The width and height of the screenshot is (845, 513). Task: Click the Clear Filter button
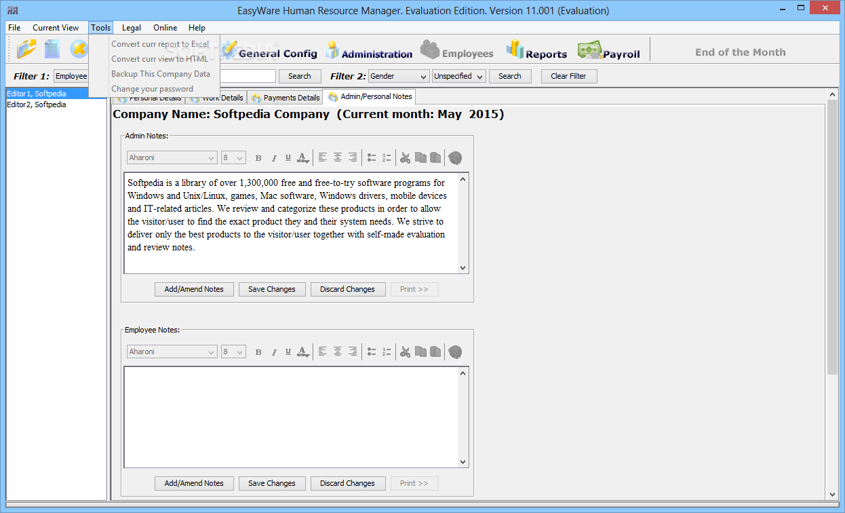tap(568, 76)
